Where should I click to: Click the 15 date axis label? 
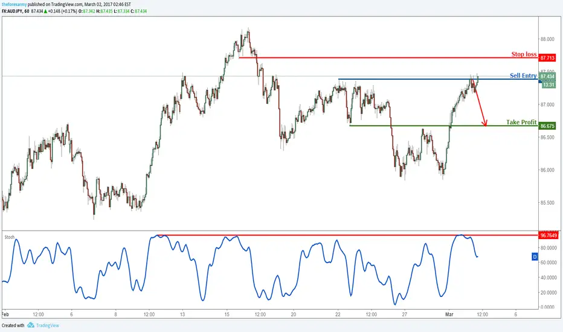pos(227,314)
